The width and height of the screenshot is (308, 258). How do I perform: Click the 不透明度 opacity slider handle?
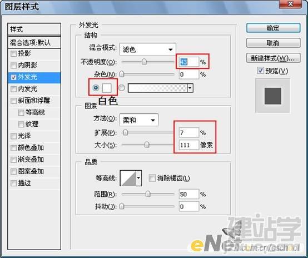tap(144, 62)
